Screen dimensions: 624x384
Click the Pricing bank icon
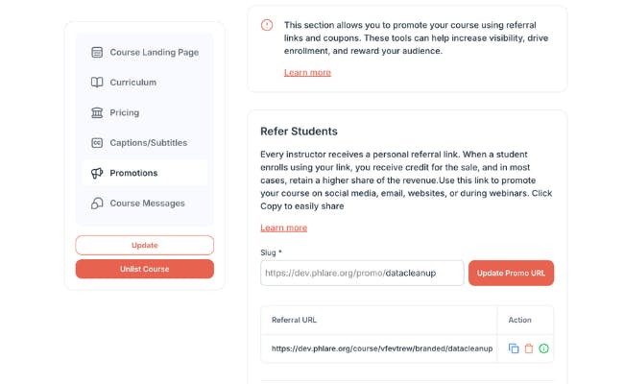(97, 112)
